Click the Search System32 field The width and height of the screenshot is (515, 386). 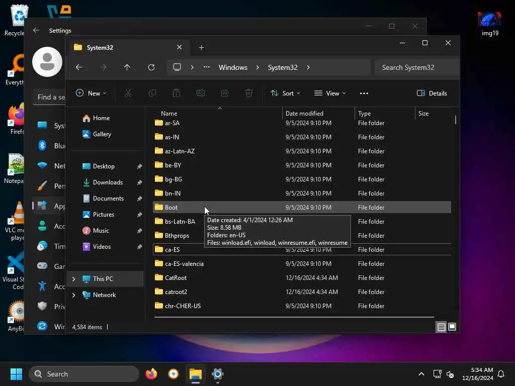417,67
